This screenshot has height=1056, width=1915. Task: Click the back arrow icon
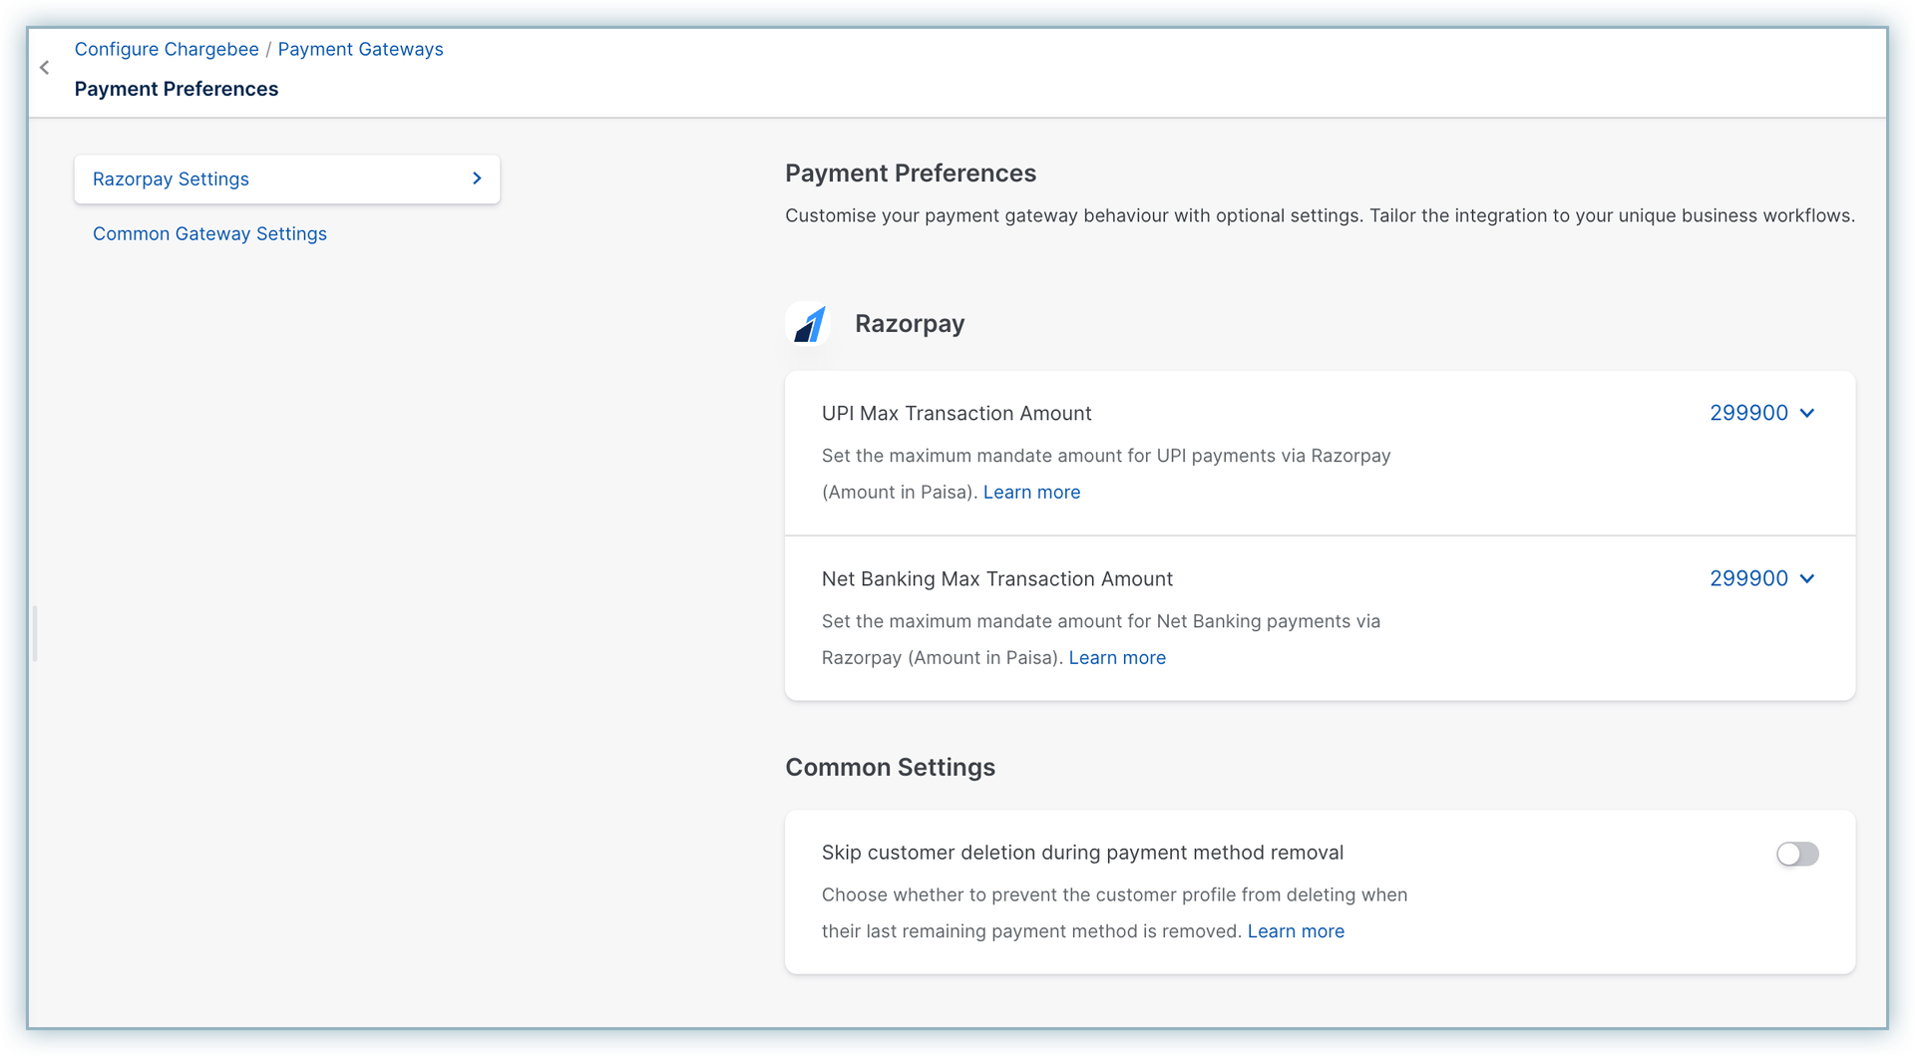point(44,68)
